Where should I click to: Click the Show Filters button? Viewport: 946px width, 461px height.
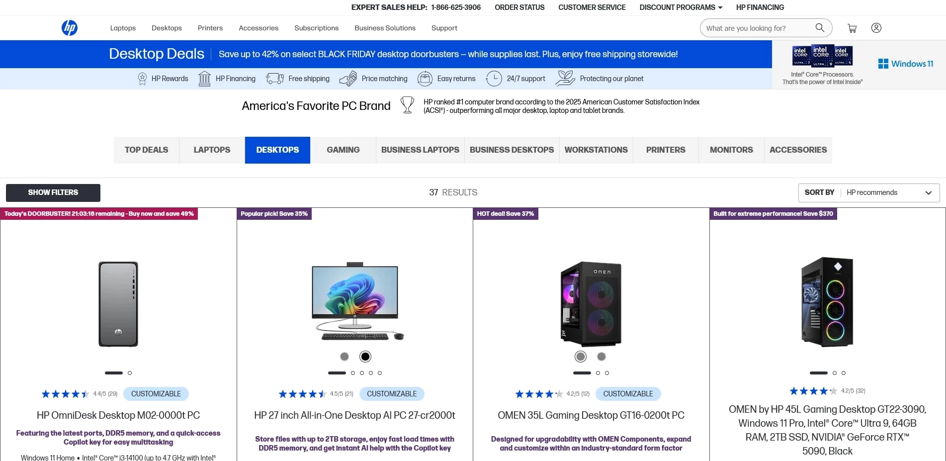point(53,193)
